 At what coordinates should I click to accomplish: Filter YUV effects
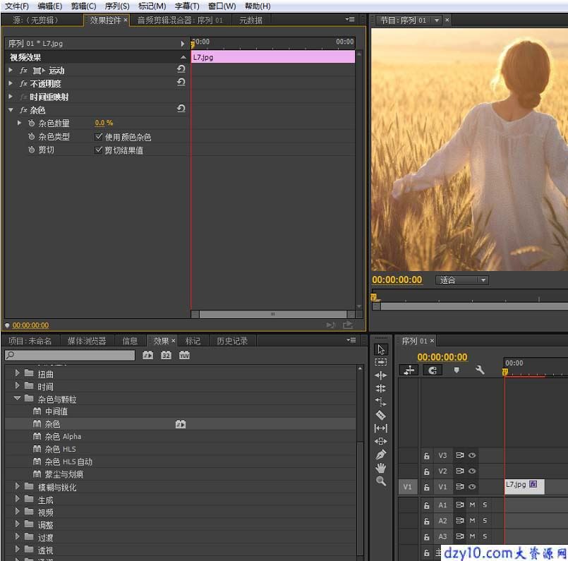(184, 355)
